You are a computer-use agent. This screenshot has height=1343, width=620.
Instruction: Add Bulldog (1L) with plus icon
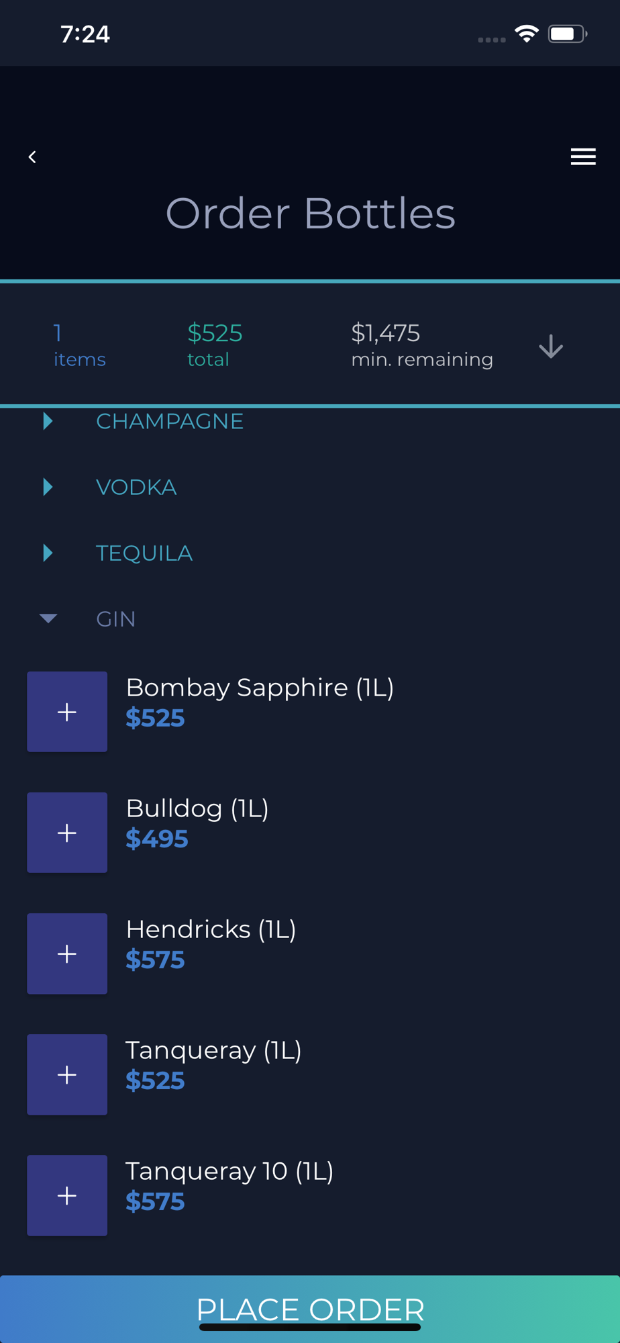(x=67, y=833)
